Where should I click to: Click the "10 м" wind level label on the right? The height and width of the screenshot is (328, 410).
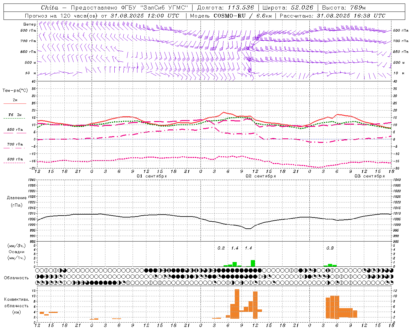(x=398, y=73)
